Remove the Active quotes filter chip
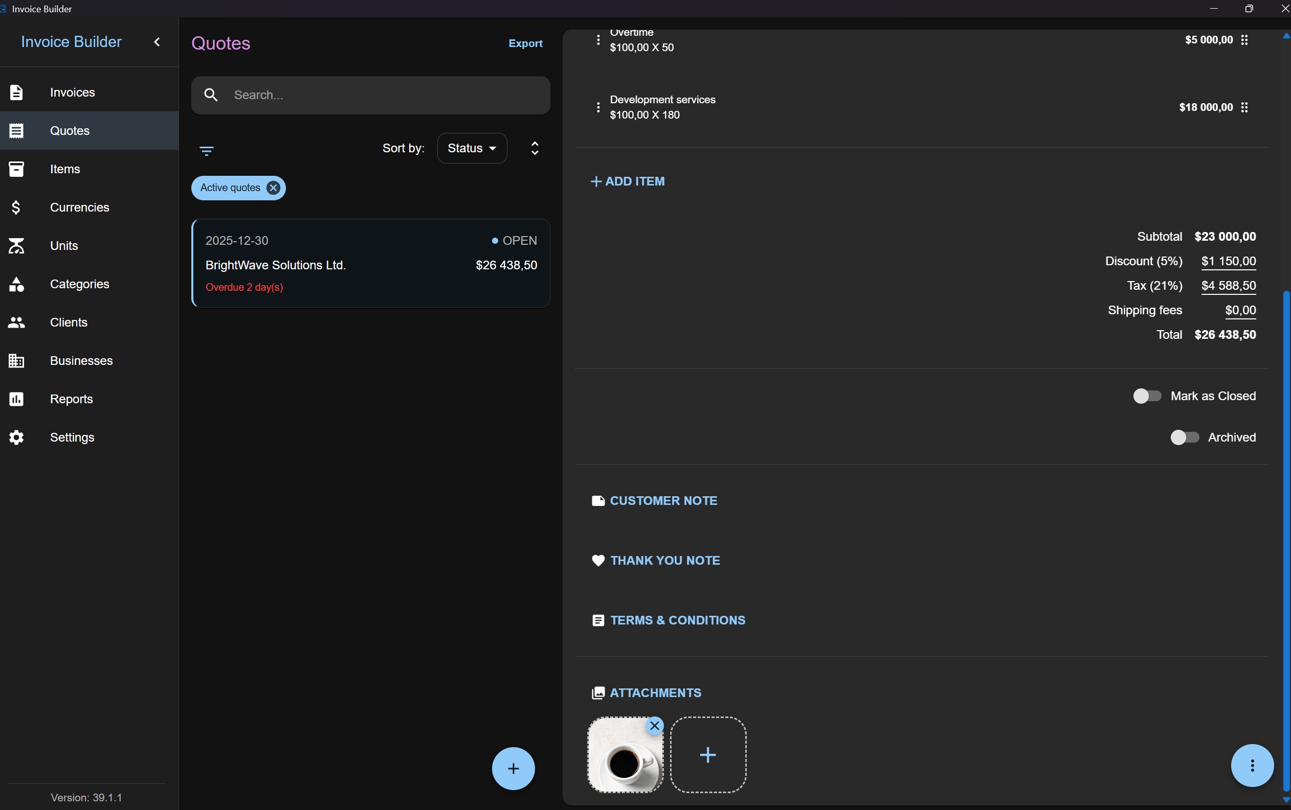 click(x=274, y=188)
